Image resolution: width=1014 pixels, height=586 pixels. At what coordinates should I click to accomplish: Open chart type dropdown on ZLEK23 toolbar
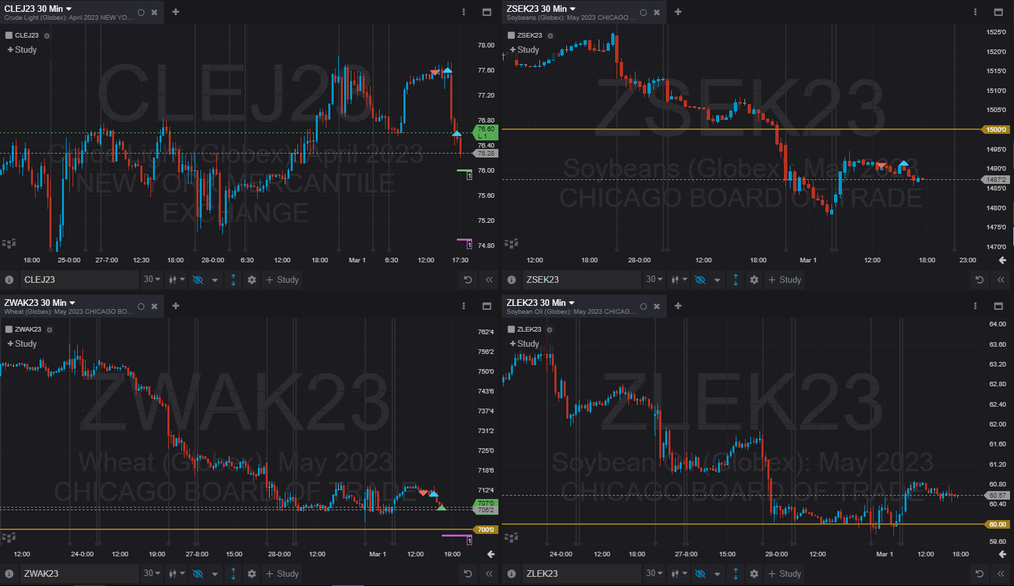click(679, 573)
